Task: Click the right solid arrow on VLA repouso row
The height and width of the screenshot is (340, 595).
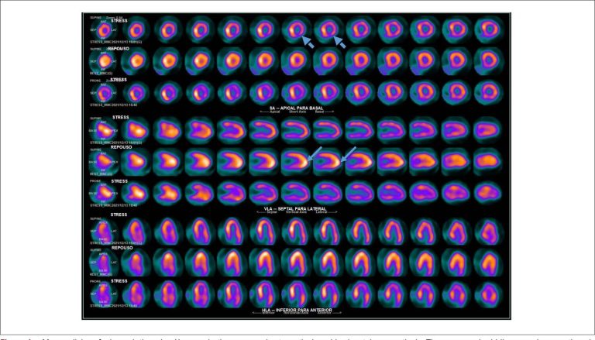Action: [x=349, y=155]
